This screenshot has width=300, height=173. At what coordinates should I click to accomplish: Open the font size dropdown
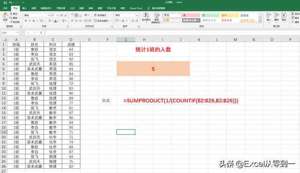(x=58, y=15)
